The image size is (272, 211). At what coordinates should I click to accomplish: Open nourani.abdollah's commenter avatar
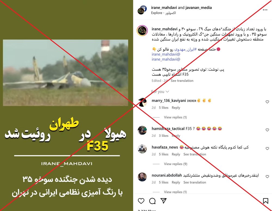(142, 177)
